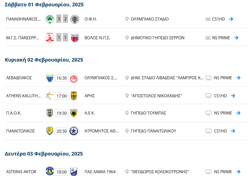This screenshot has height=176, width=248.
Task: Click the Panathinaikos green clover crest
Action: [x=50, y=19]
